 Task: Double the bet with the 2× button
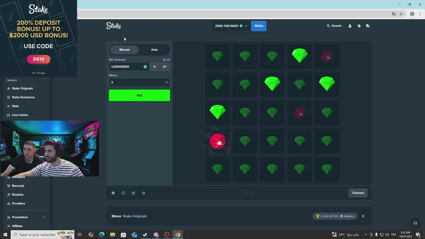[165, 67]
